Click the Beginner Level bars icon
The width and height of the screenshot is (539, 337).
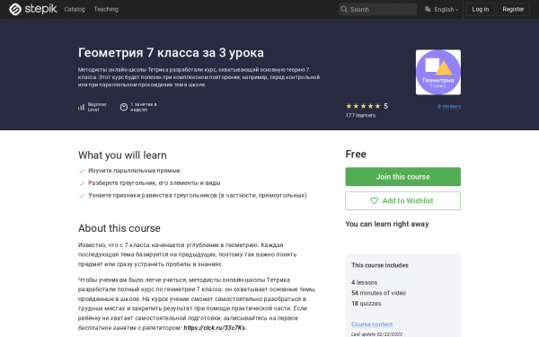[81, 107]
